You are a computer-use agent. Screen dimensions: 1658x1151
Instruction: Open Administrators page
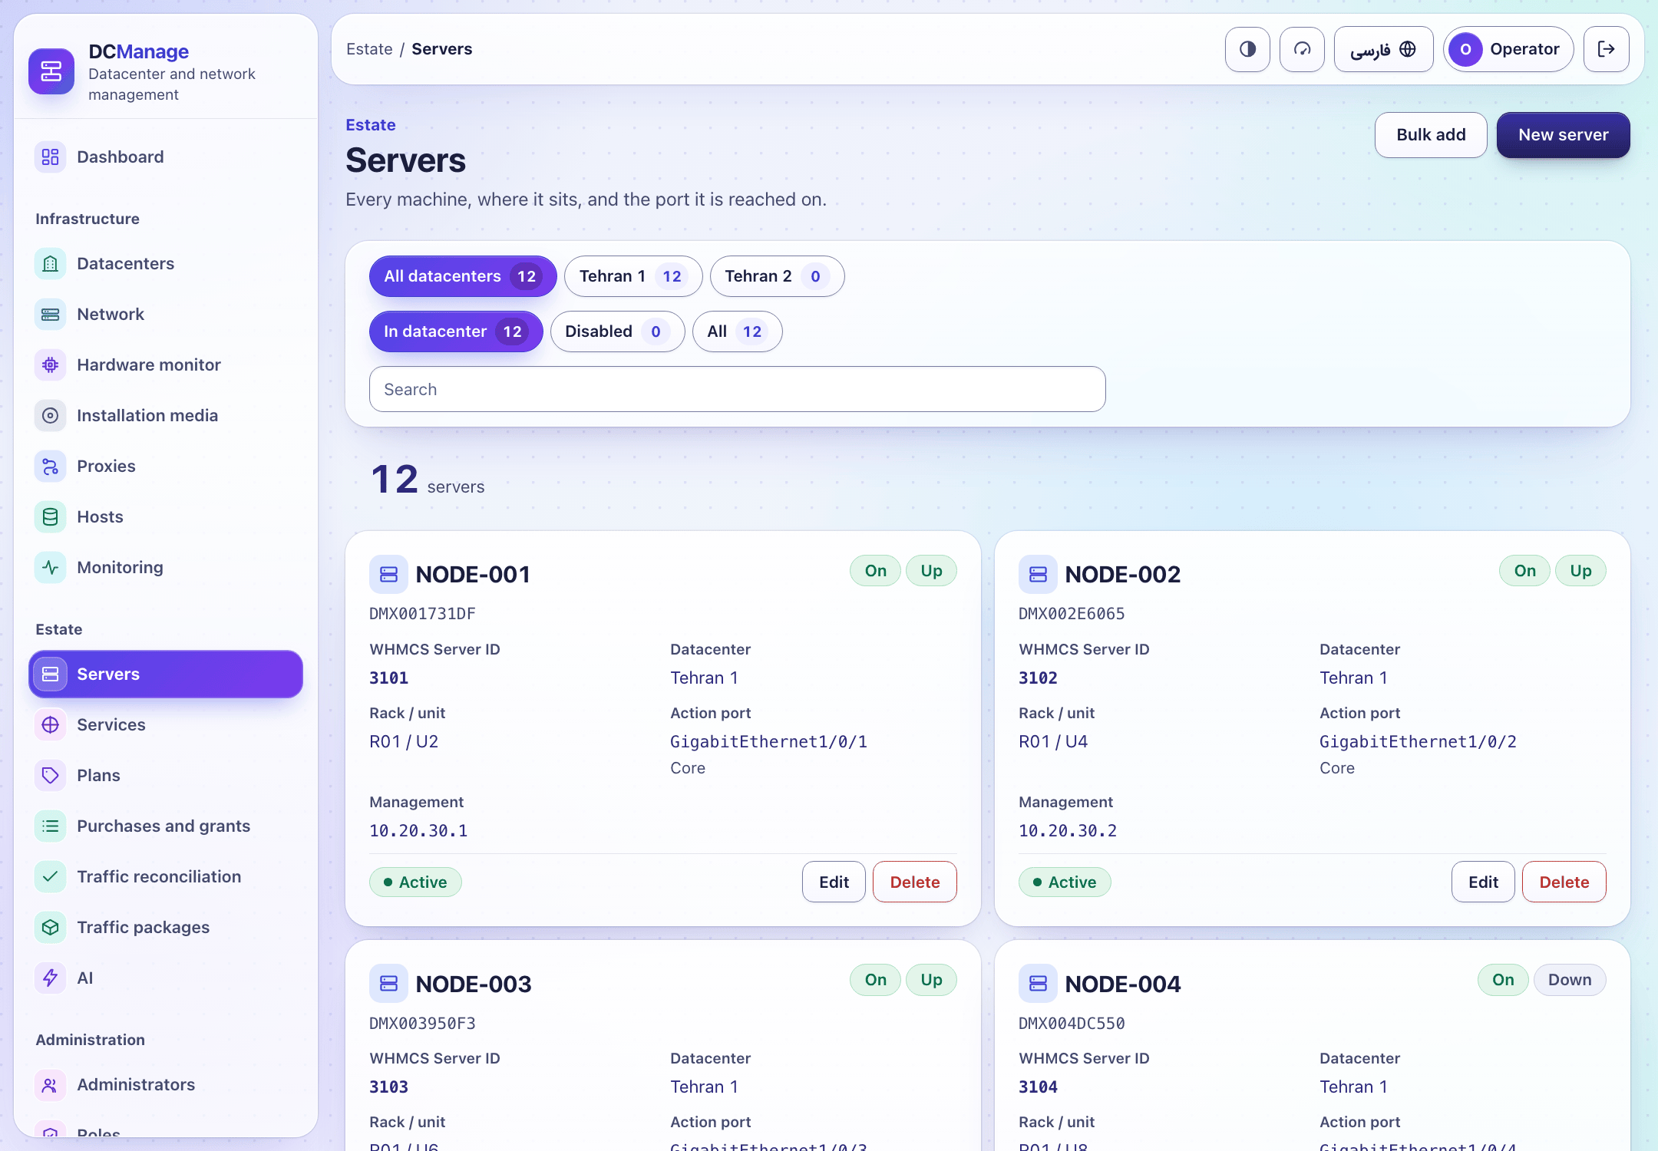[166, 1085]
